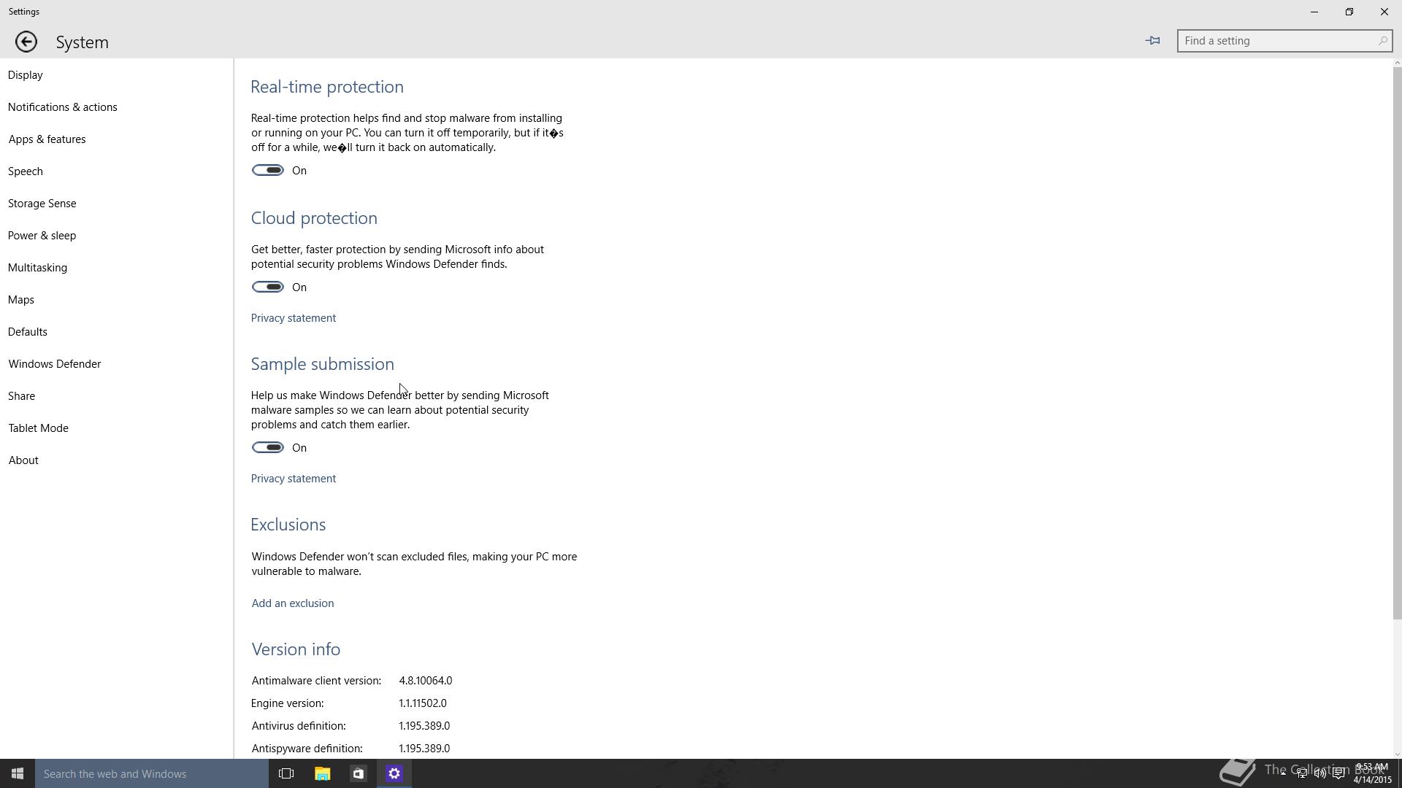This screenshot has height=788, width=1402.
Task: Click the Antivirus definition version value
Action: point(424,726)
